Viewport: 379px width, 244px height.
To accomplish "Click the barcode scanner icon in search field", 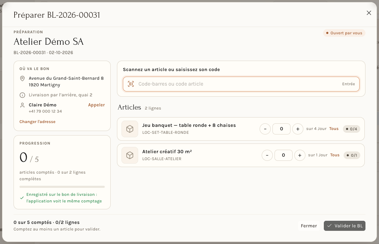I will pyautogui.click(x=131, y=84).
